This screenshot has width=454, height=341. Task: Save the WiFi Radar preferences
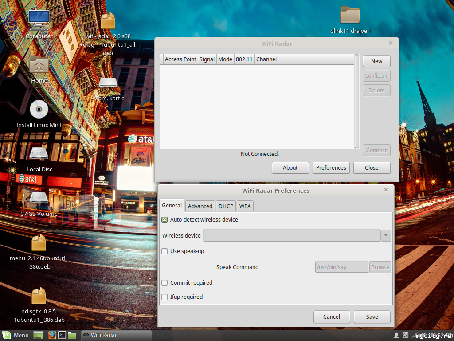pyautogui.click(x=372, y=317)
